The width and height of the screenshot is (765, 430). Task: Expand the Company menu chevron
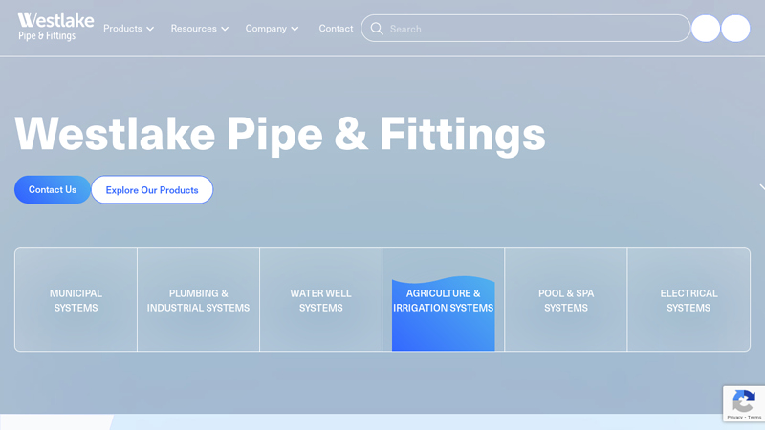295,29
